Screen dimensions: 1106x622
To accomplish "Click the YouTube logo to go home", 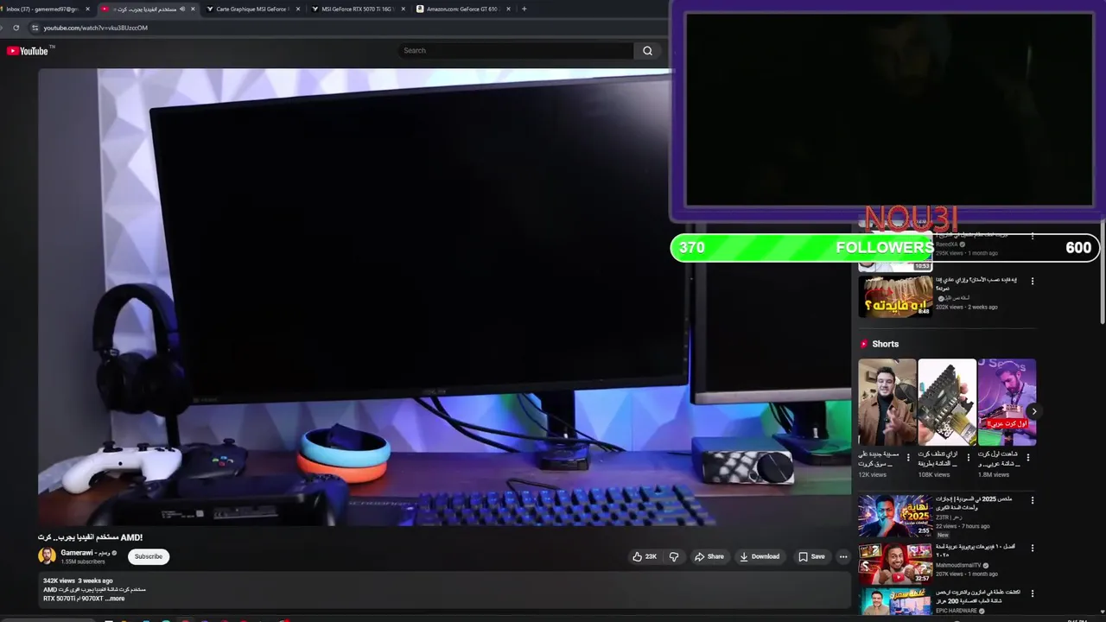I will coord(28,51).
